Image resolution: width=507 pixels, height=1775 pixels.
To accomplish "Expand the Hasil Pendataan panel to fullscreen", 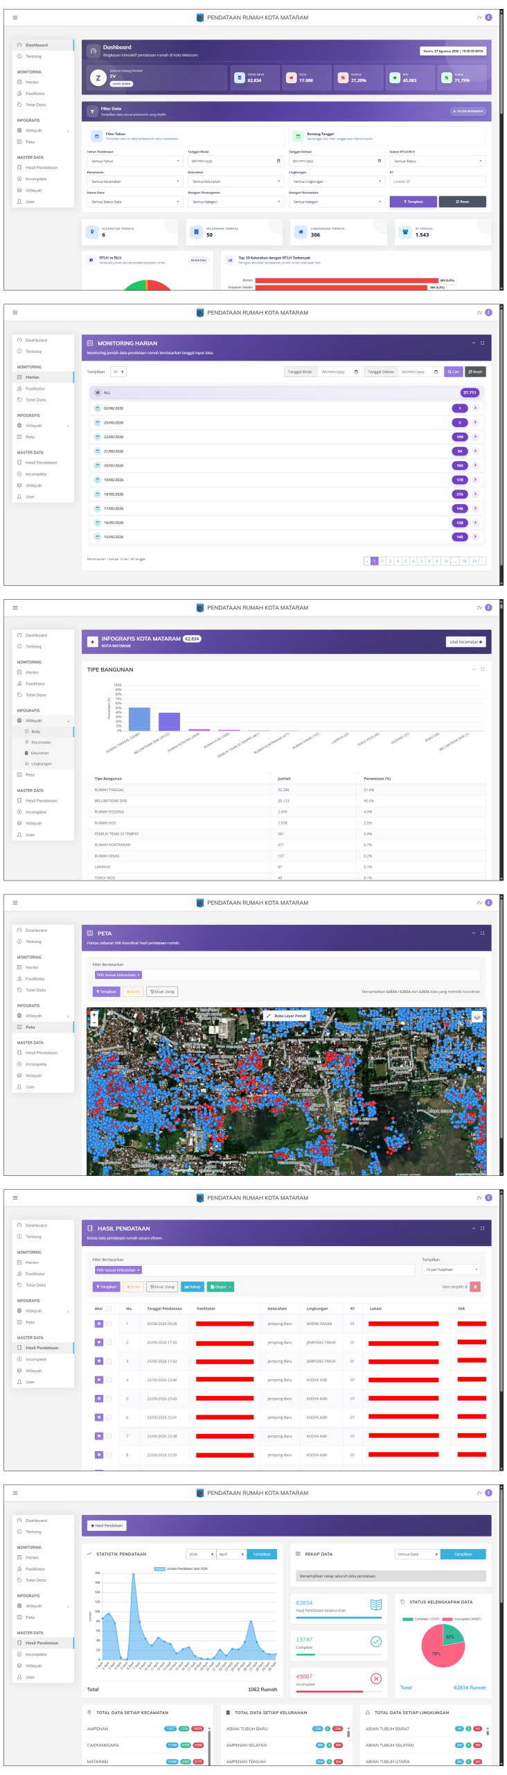I will tap(482, 1228).
